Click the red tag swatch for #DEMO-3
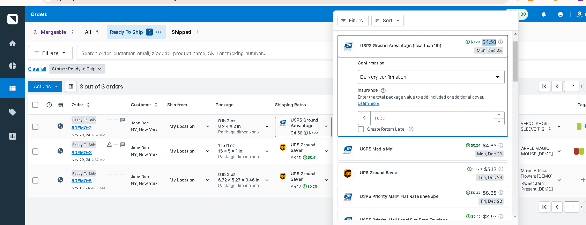 click(x=576, y=151)
